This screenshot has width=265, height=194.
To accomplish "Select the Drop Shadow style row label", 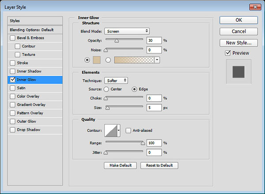I will 29,130.
